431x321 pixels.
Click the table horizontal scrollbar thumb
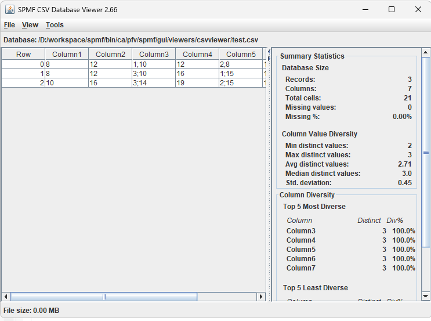[x=104, y=297]
